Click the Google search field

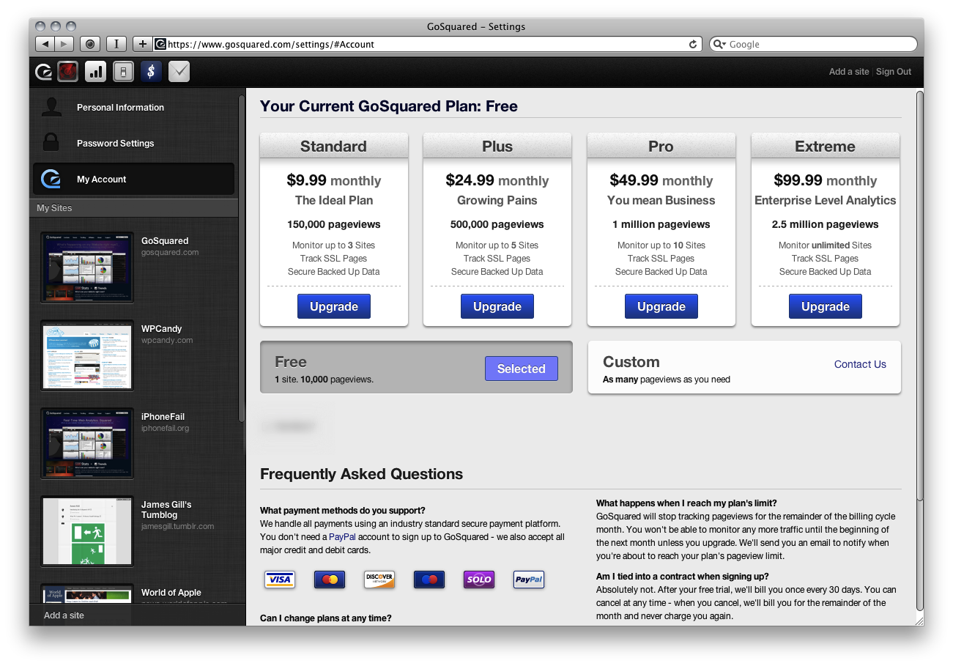(x=813, y=44)
